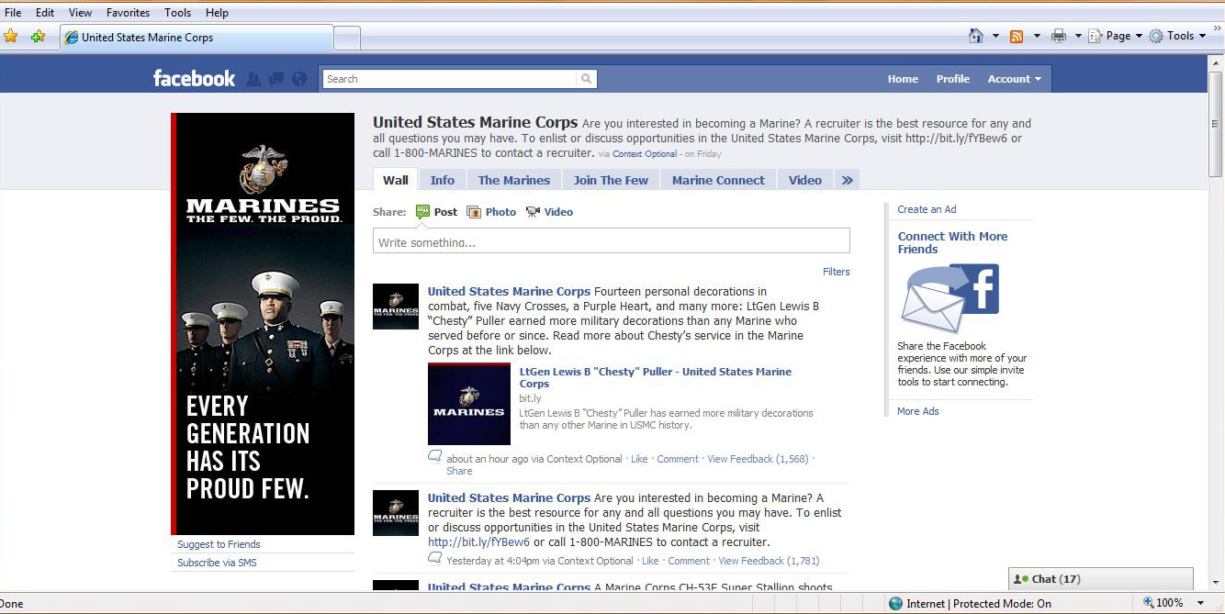
Task: Click the Connect With More Friends envelope image
Action: (x=950, y=298)
